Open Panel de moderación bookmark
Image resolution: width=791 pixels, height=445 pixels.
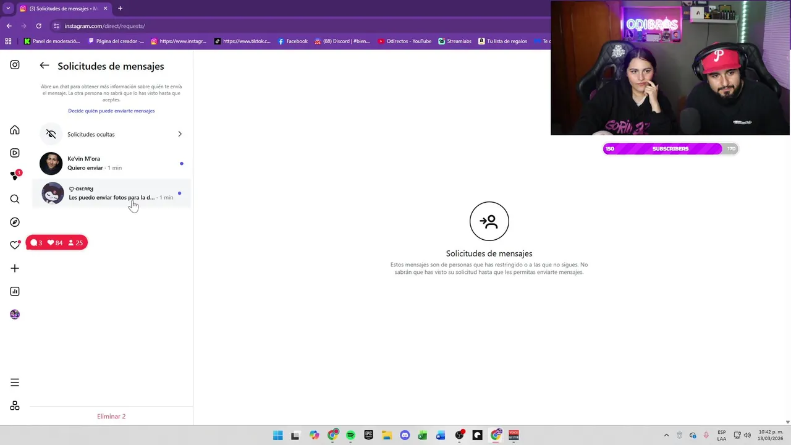[x=52, y=41]
